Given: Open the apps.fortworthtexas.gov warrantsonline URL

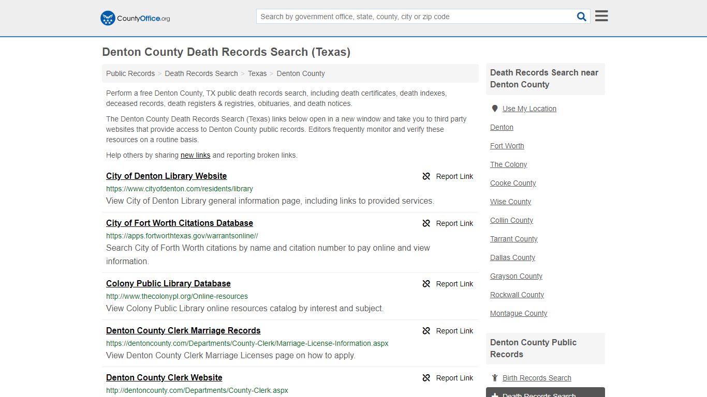Looking at the screenshot, I should 182,236.
